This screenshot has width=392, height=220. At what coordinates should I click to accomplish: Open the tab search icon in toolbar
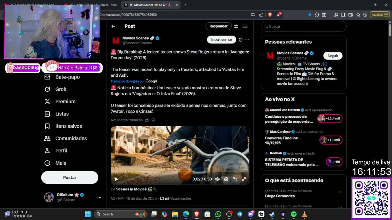324,15
